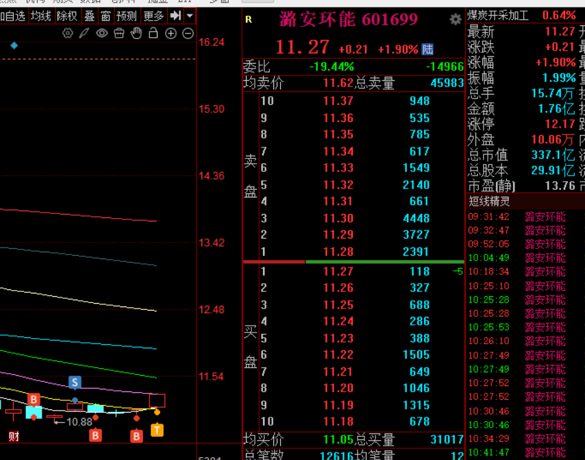585x460 pixels.
Task: Open the 更多 menu
Action: [x=153, y=16]
